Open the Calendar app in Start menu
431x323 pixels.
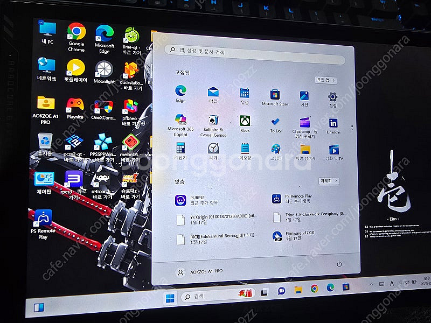(x=245, y=96)
